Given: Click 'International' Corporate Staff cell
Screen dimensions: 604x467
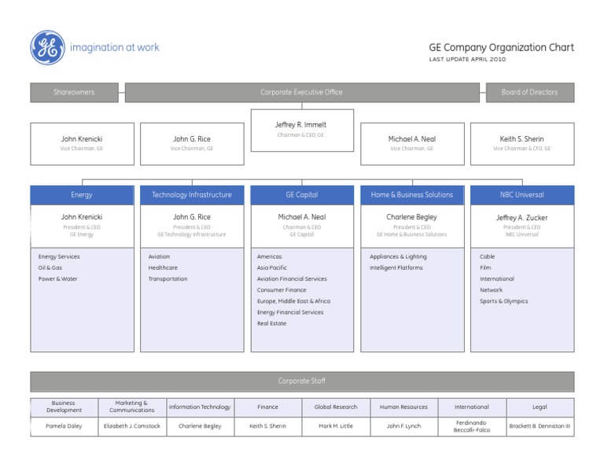Looking at the screenshot, I should 472,407.
